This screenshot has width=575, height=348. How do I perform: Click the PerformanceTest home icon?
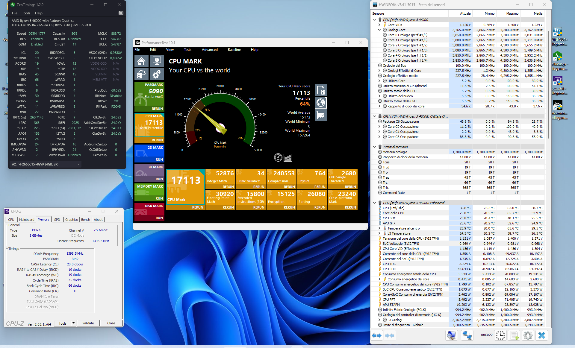(141, 61)
